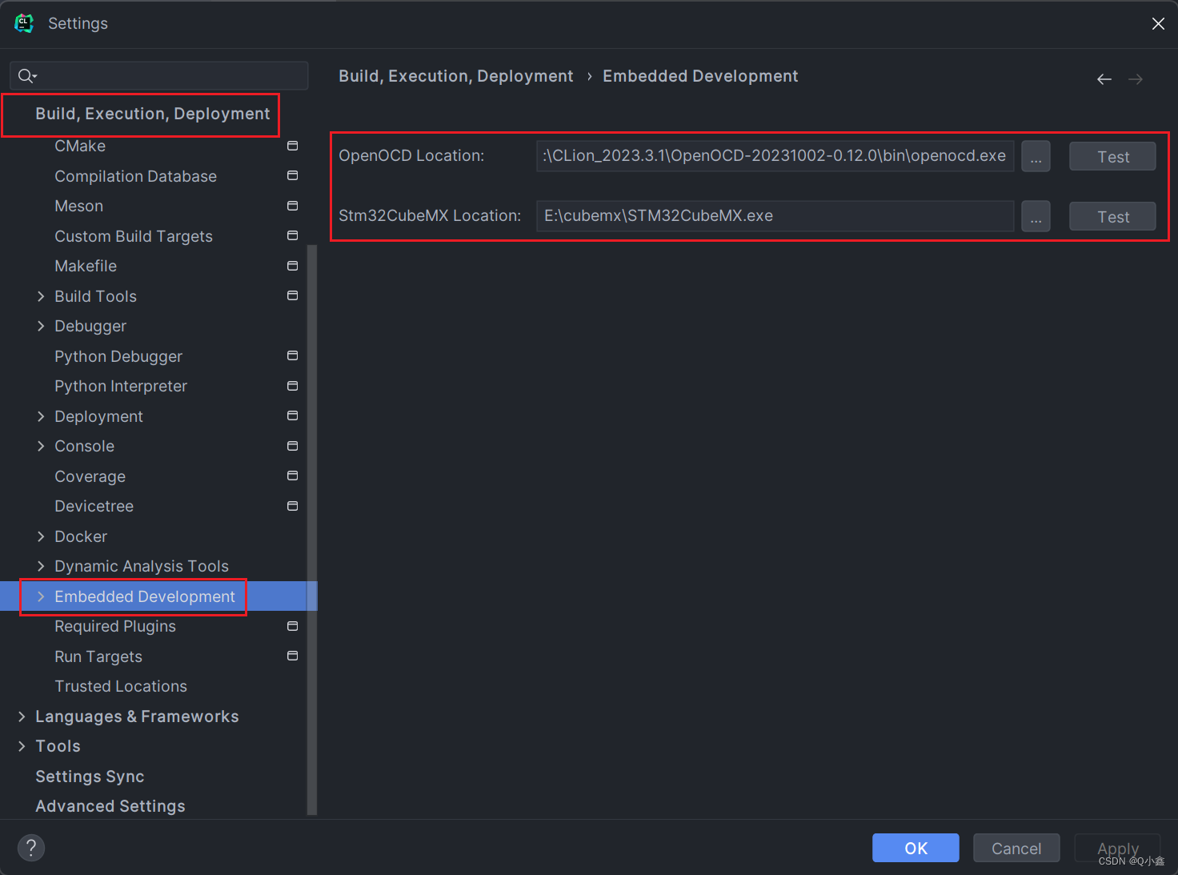Image resolution: width=1178 pixels, height=875 pixels.
Task: Expand the Deployment tree node
Action: pos(41,416)
